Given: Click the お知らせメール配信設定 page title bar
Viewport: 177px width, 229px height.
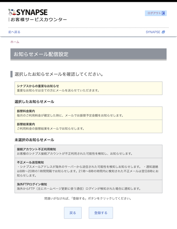Looking at the screenshot, I should coord(88,54).
